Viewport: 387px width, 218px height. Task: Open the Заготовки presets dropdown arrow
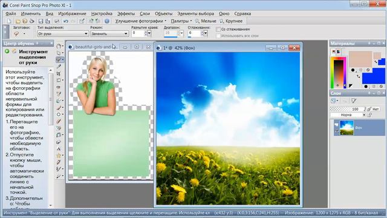(x=24, y=34)
